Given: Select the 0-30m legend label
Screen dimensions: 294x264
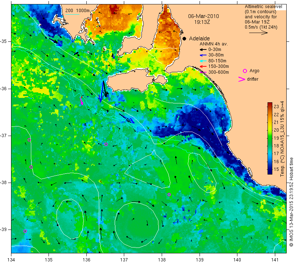Looking at the screenshot, I should pyautogui.click(x=215, y=49).
